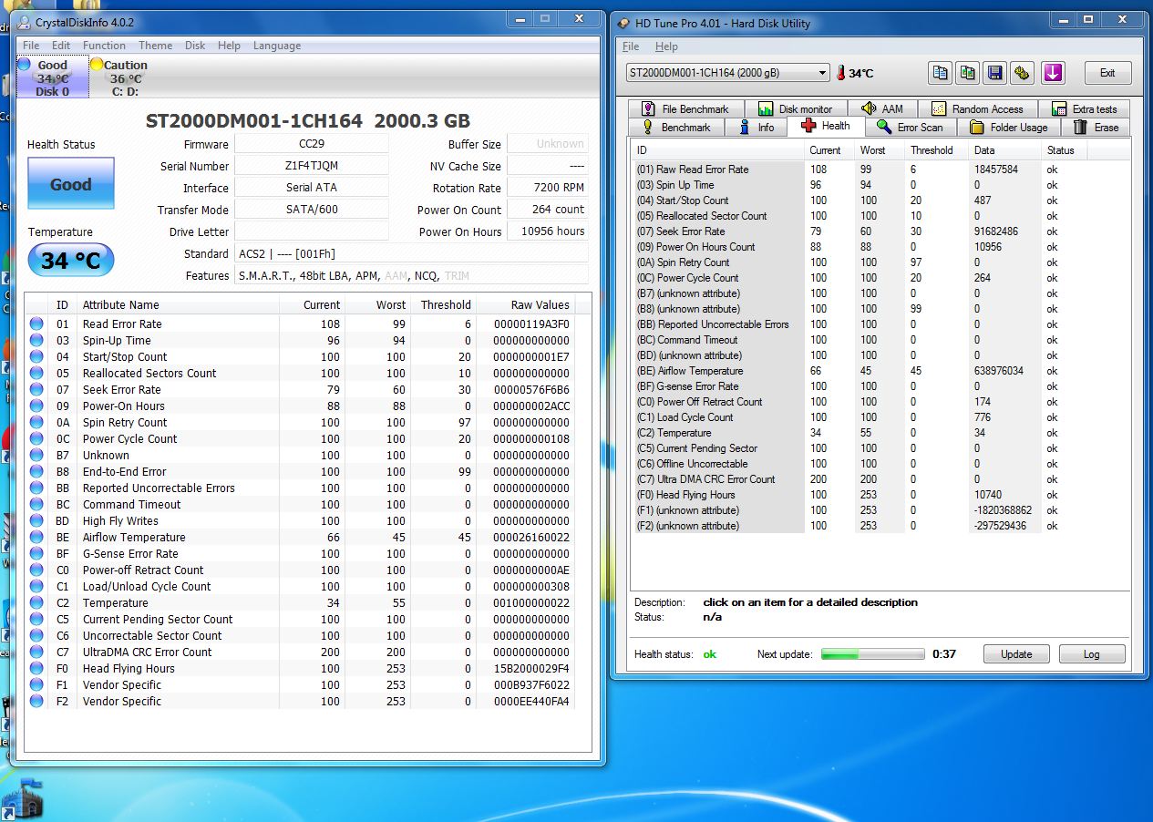
Task: Open the Function menu in CrystalDiskInfo
Action: pyautogui.click(x=104, y=46)
